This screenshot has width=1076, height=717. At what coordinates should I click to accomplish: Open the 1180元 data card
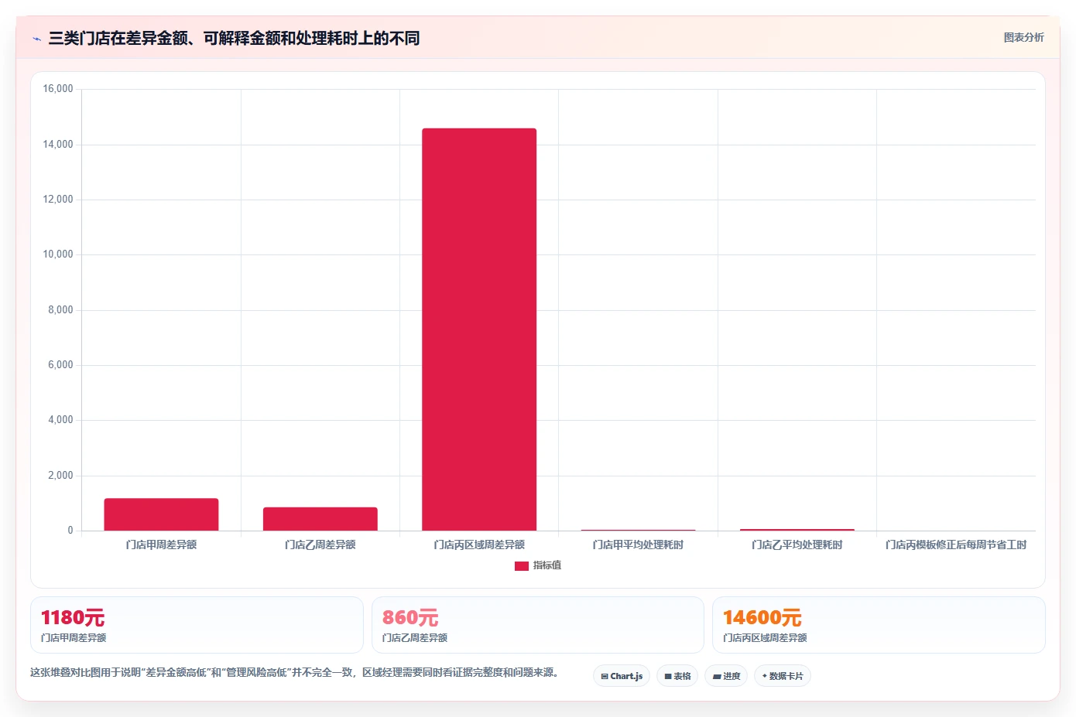pos(197,625)
